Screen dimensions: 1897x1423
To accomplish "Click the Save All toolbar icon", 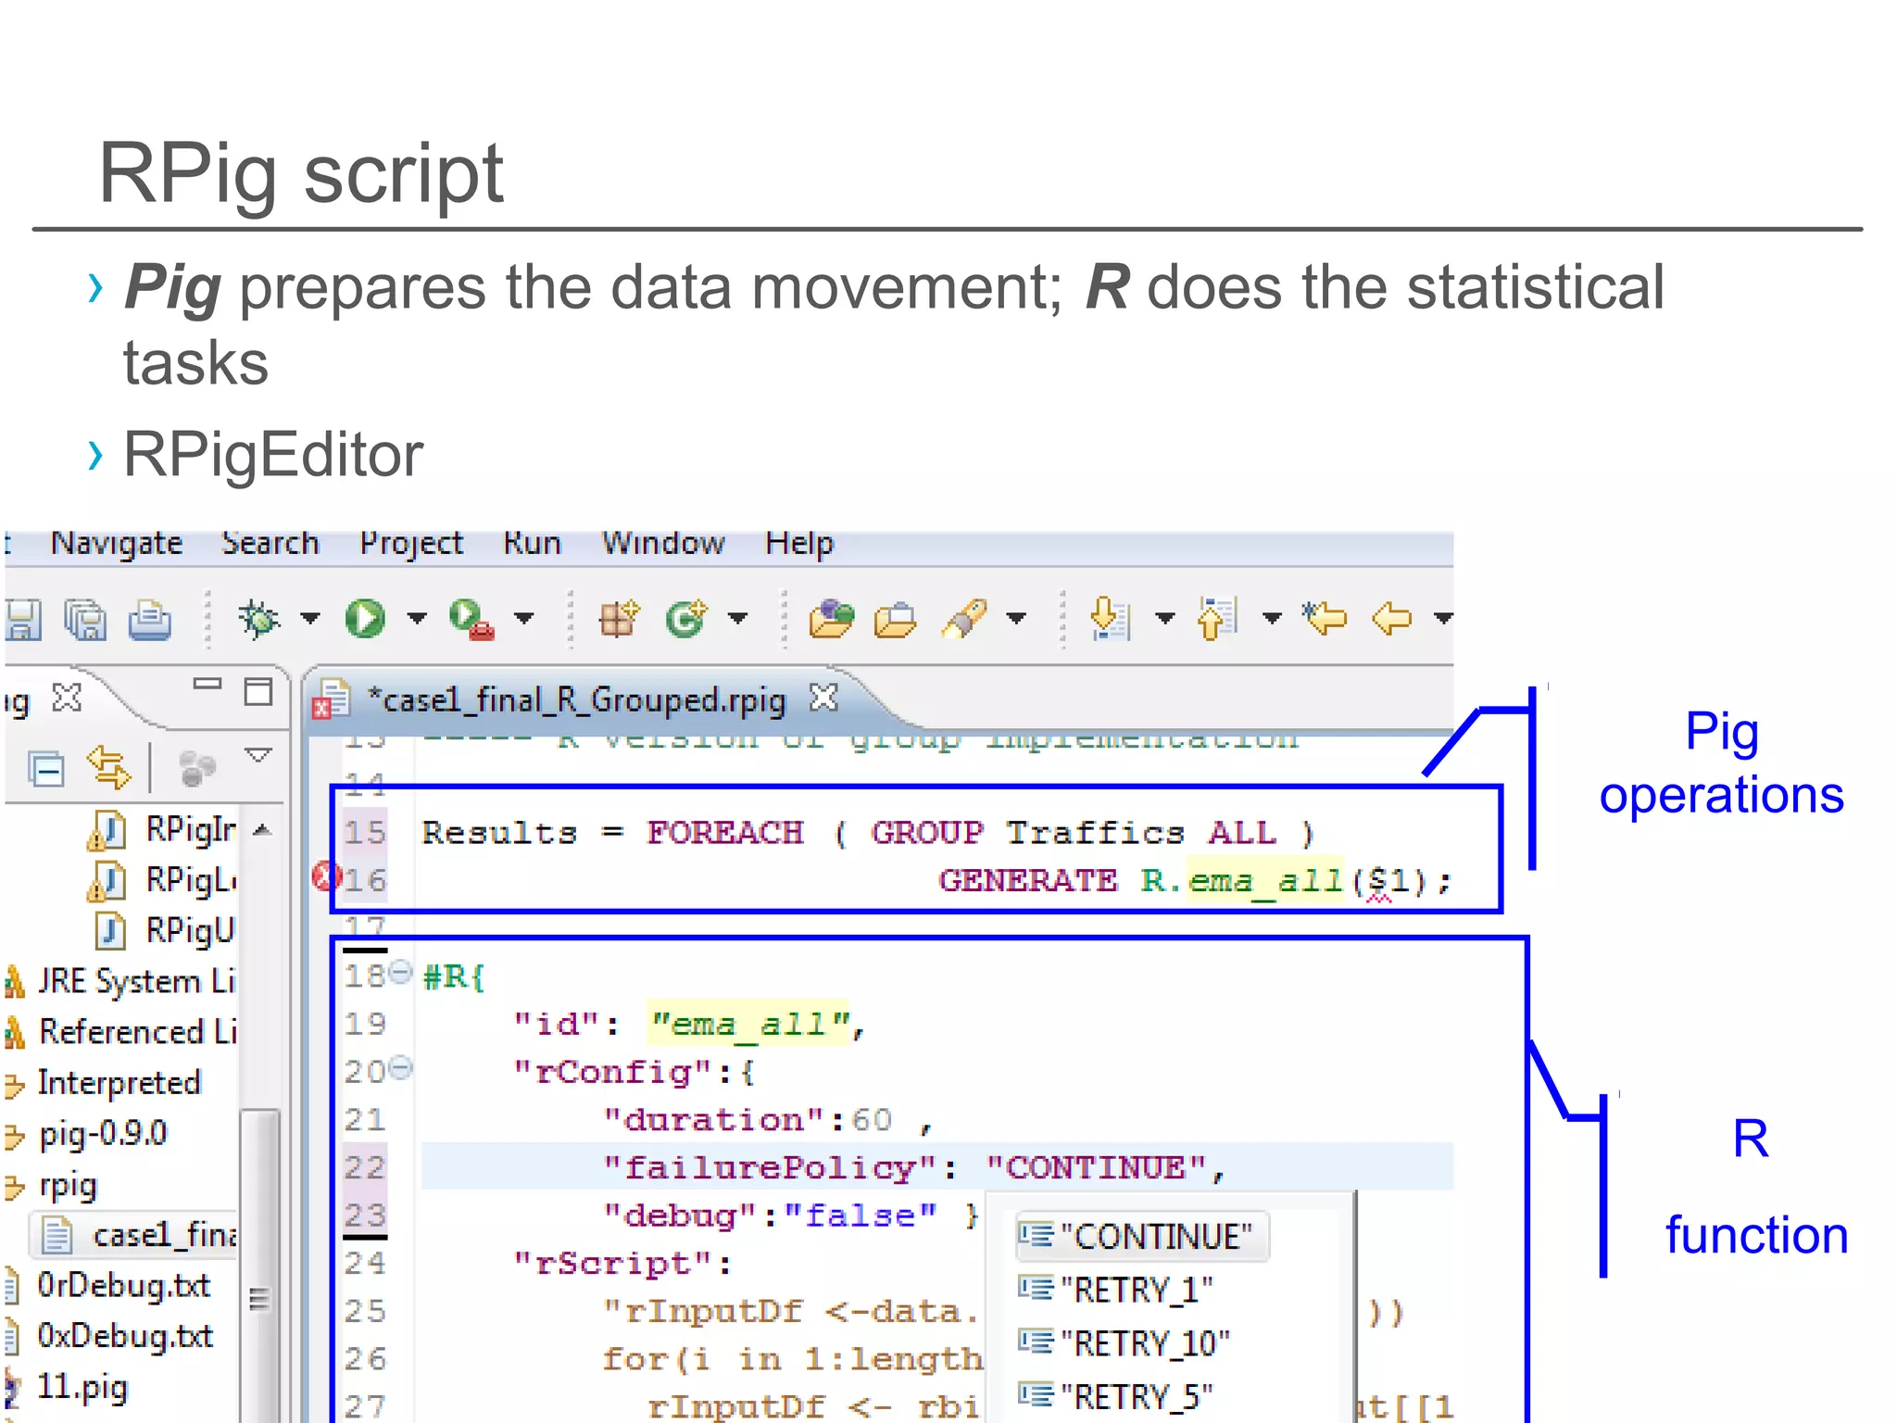I will coord(85,619).
